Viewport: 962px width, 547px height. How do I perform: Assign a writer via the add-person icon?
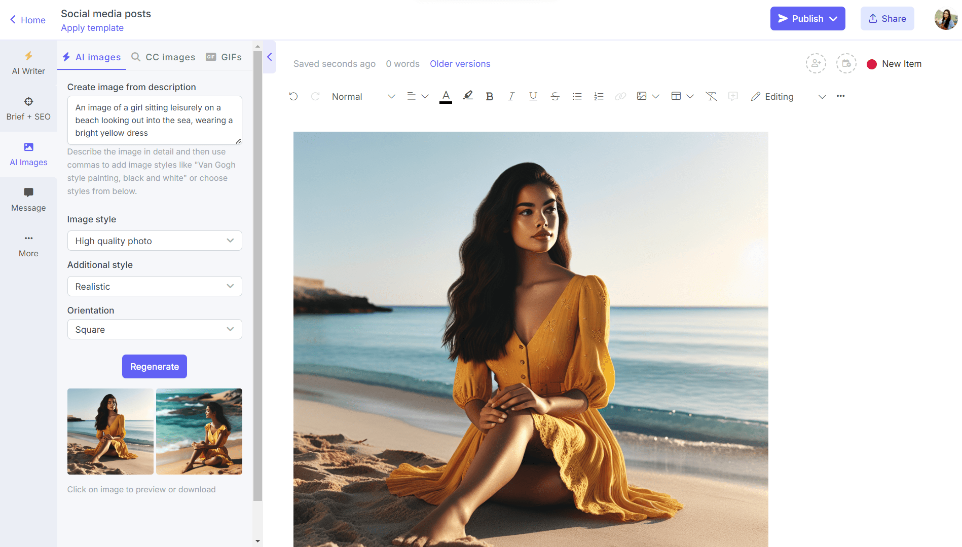(816, 63)
